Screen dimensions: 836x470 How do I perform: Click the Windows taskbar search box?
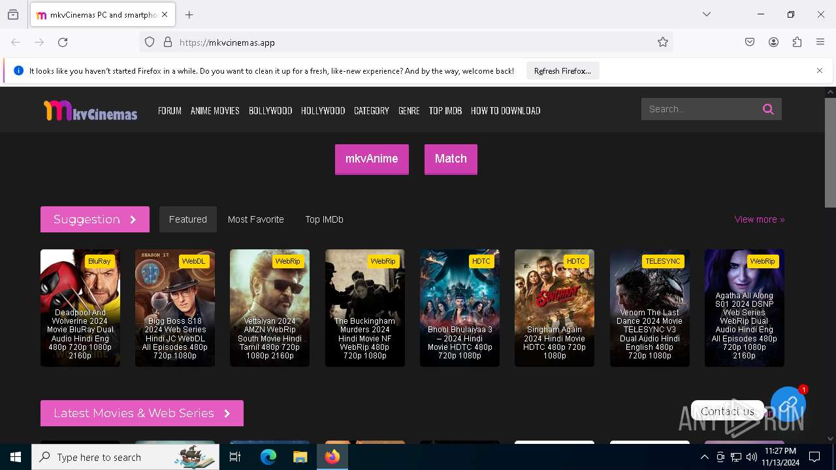[127, 457]
